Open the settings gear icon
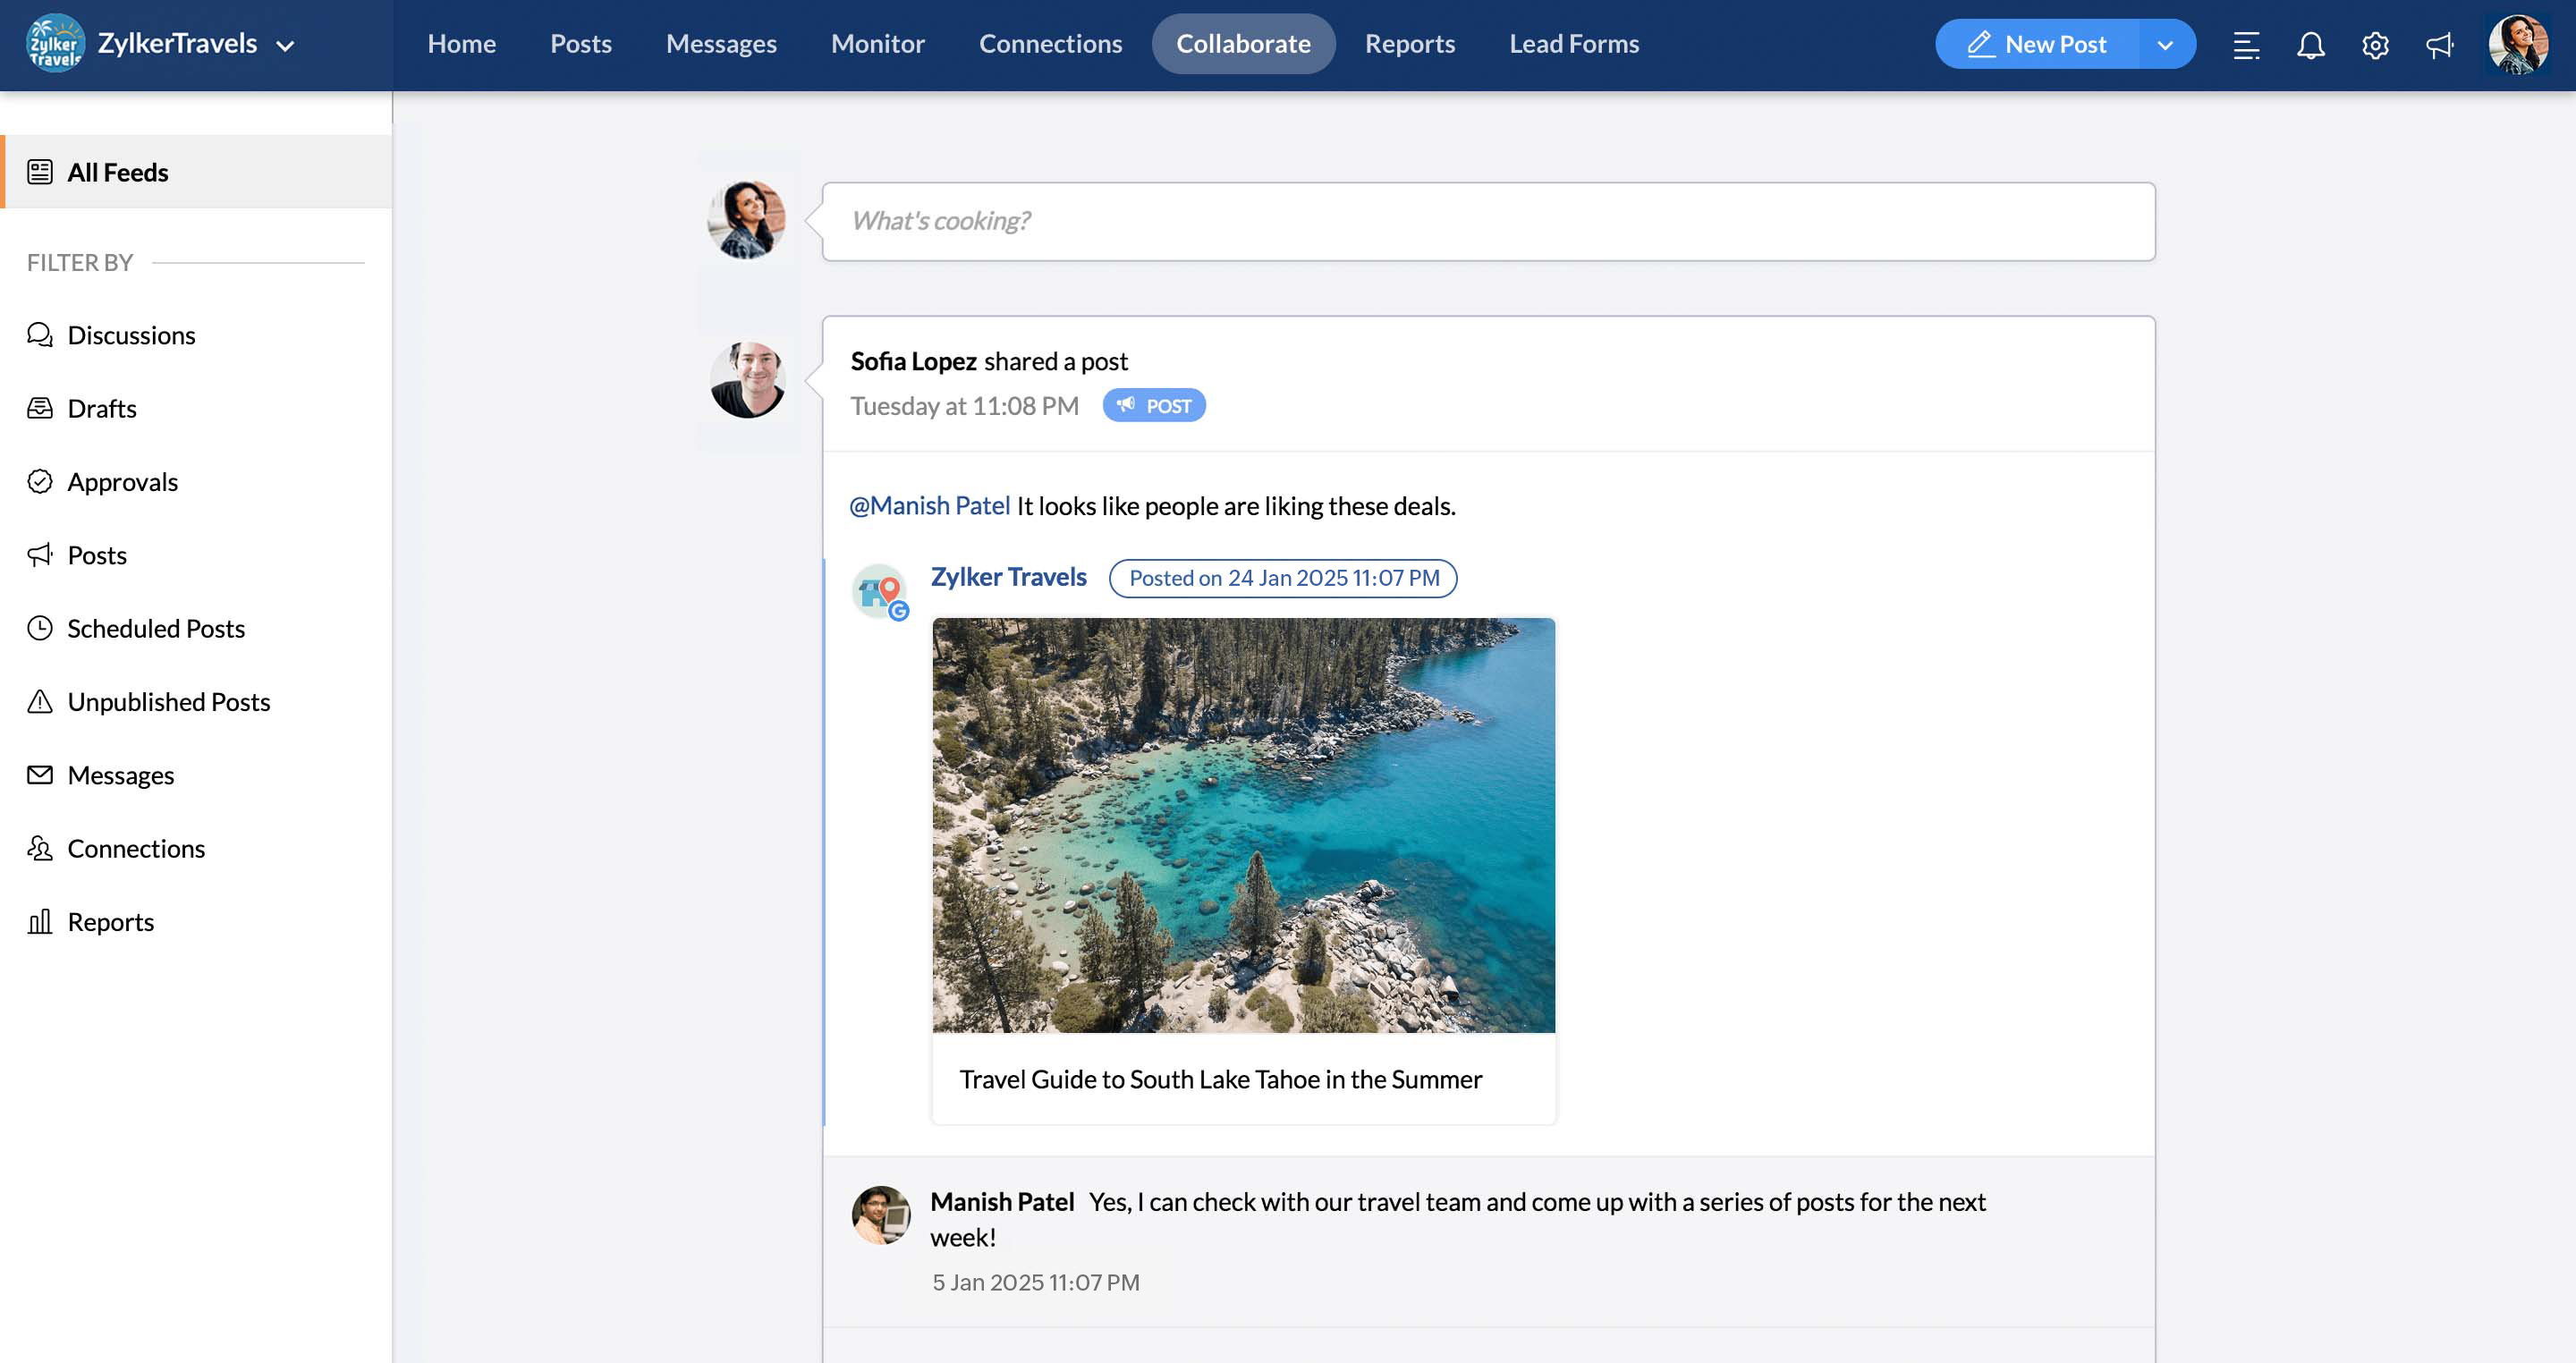The width and height of the screenshot is (2576, 1363). (x=2375, y=45)
